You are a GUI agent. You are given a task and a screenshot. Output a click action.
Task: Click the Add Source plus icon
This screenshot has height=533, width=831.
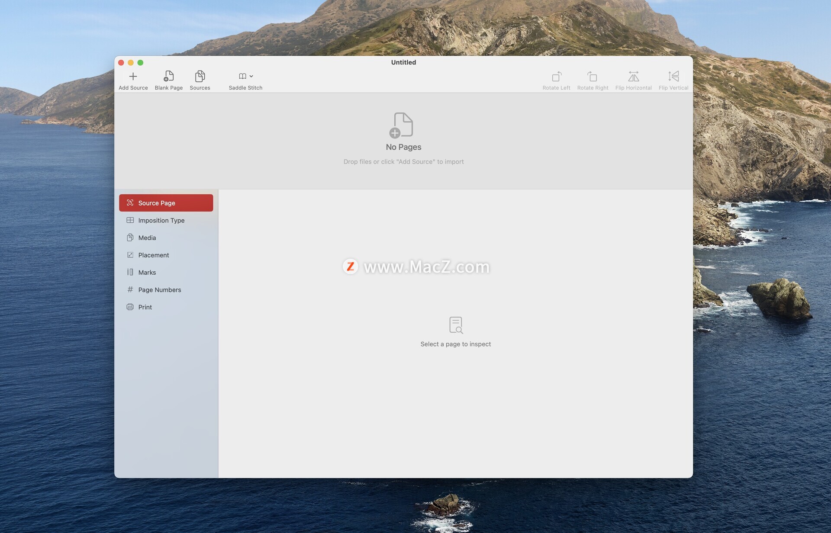pyautogui.click(x=133, y=77)
